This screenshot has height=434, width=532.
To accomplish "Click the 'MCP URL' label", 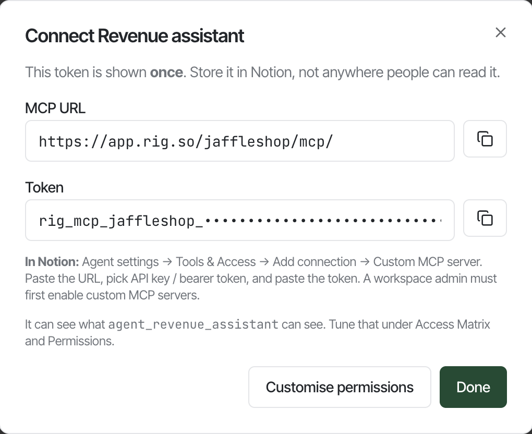I will pyautogui.click(x=55, y=108).
